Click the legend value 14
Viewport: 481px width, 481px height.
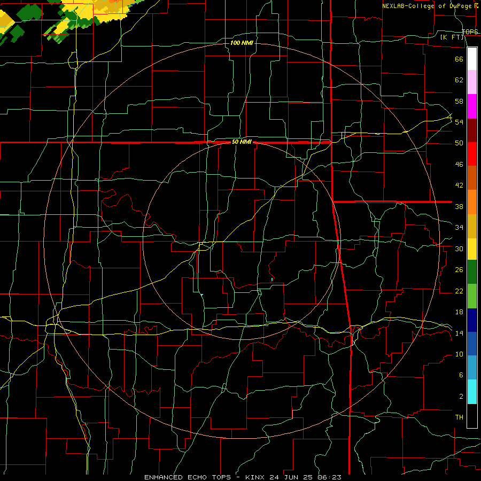click(459, 333)
